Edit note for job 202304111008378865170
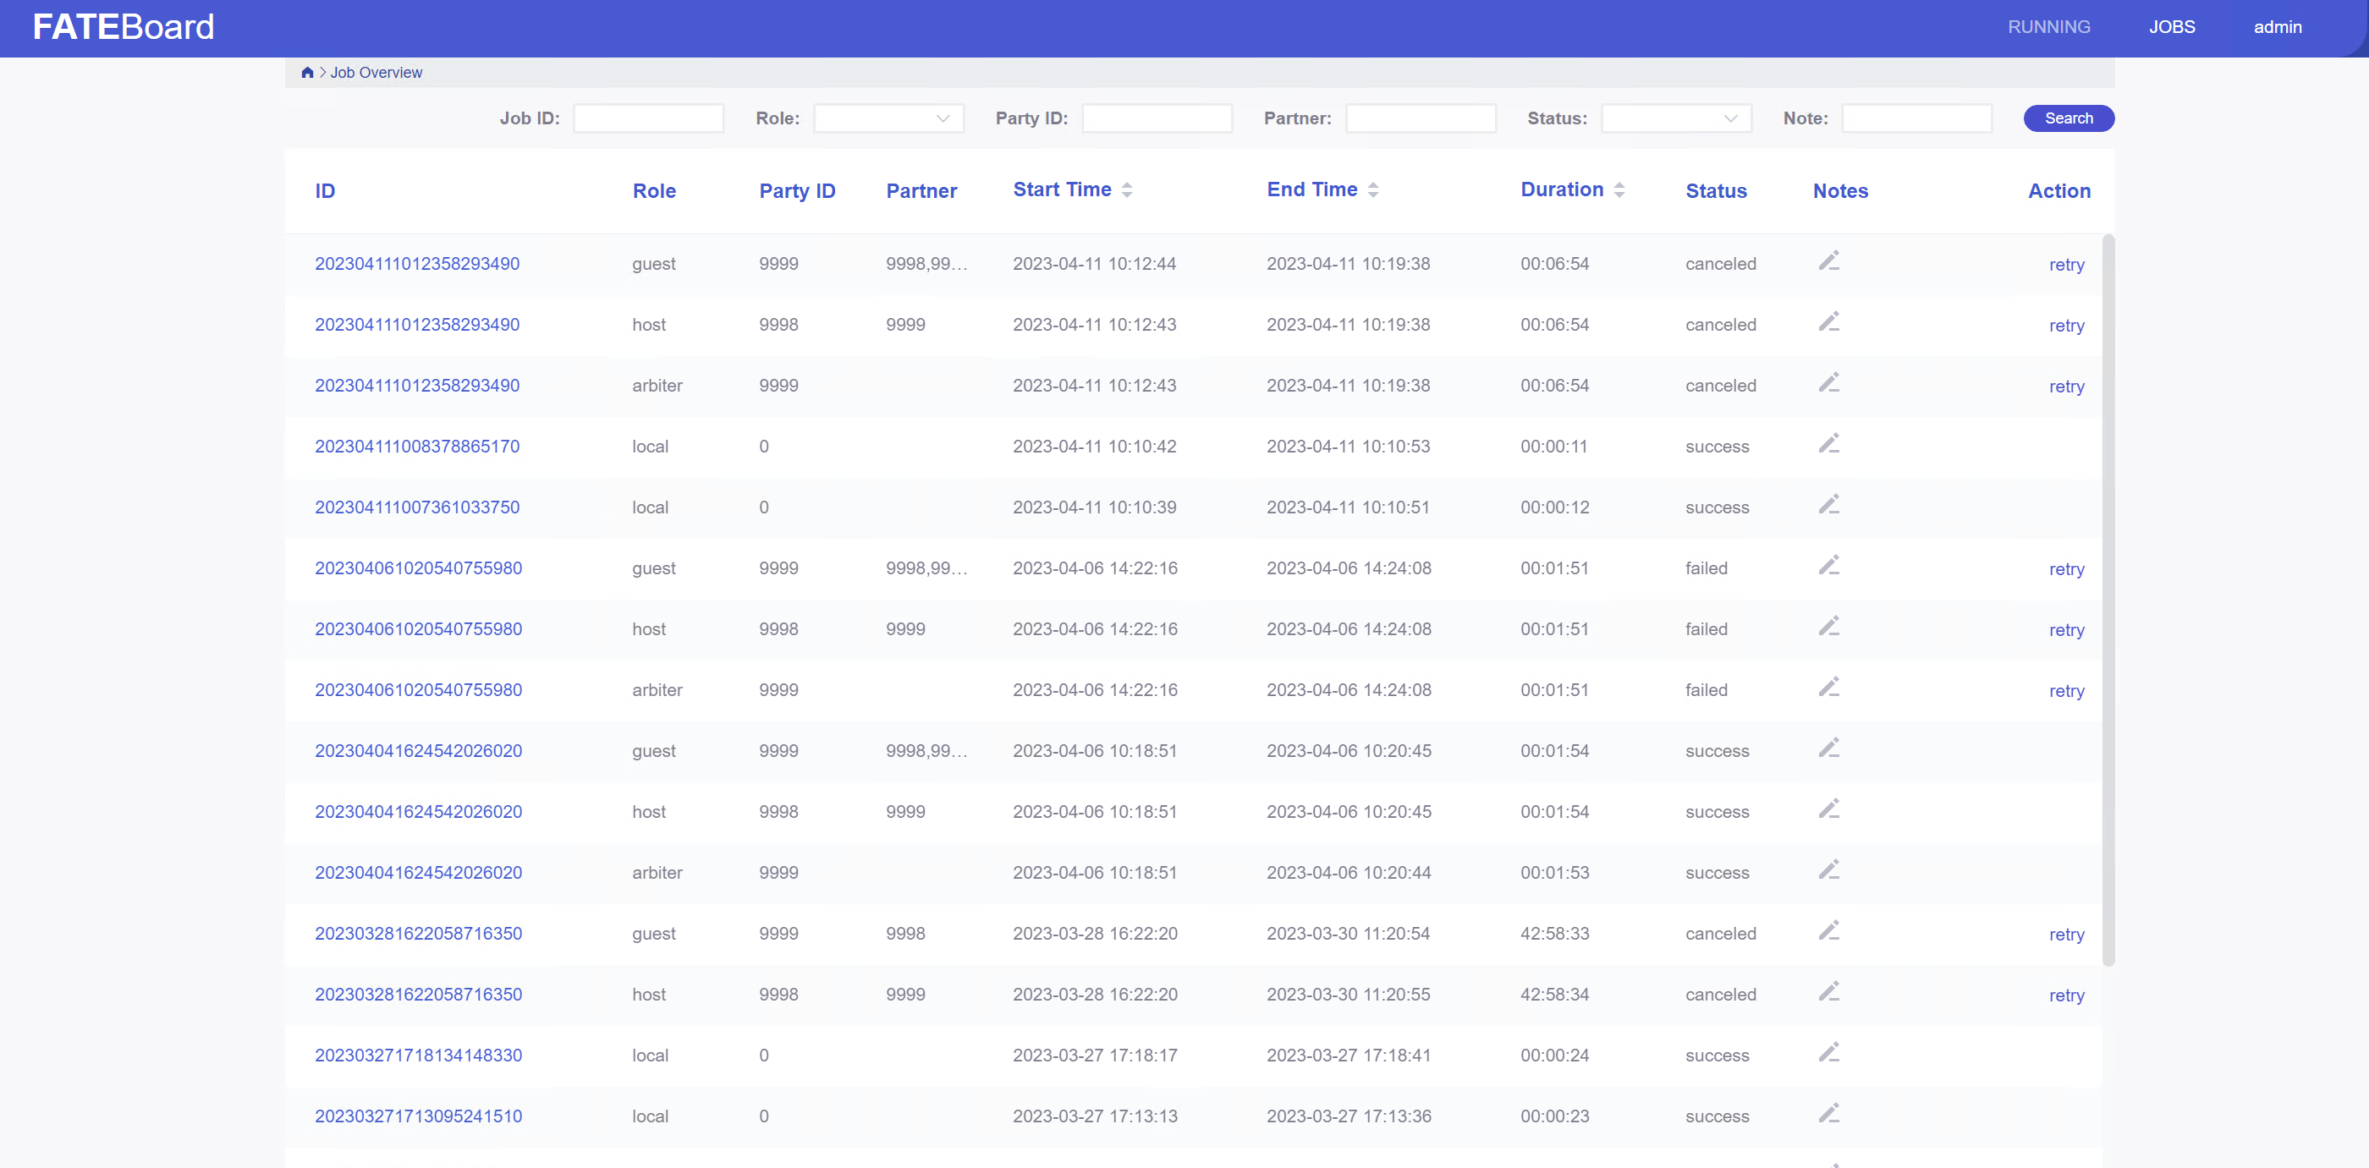The image size is (2369, 1168). tap(1829, 445)
